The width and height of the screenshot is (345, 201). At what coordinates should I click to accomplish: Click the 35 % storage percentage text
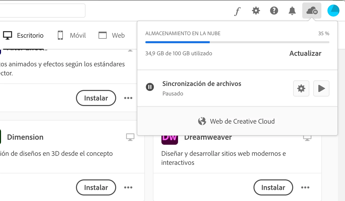click(324, 33)
